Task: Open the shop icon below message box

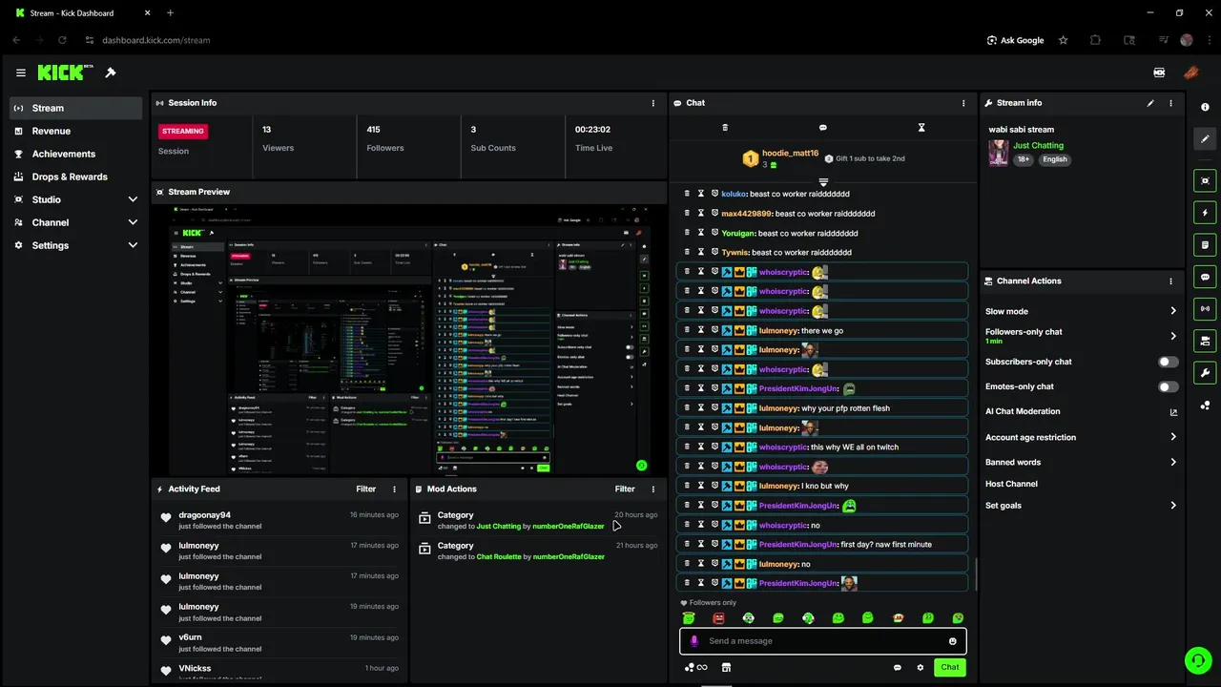Action: (x=726, y=667)
